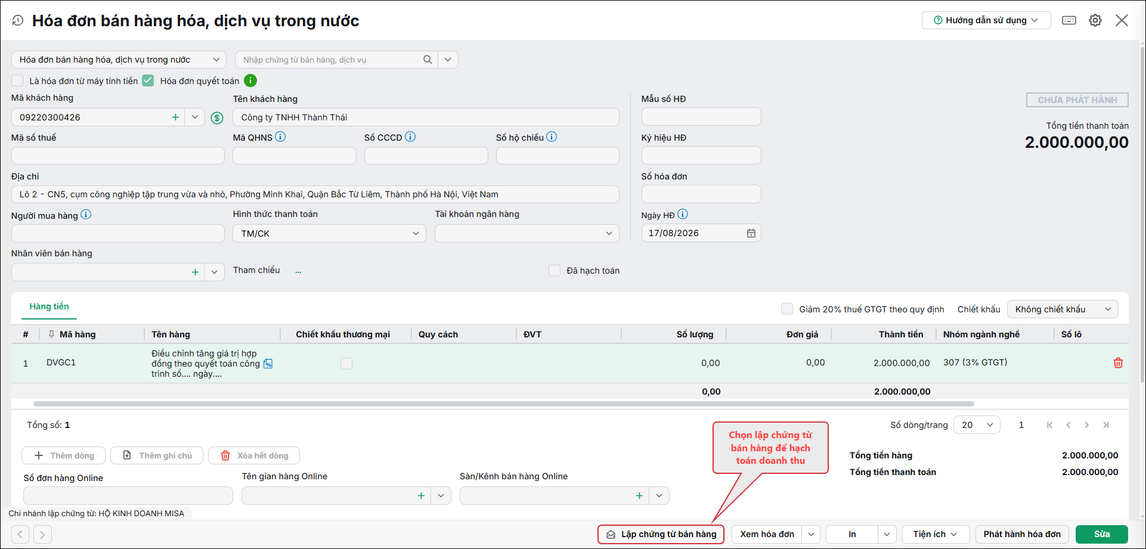Open invoice type dropdown Hóa đơn bán hàng hóa
The image size is (1146, 549).
(119, 60)
